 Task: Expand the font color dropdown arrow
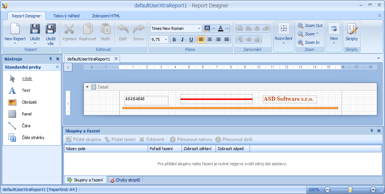(x=227, y=28)
